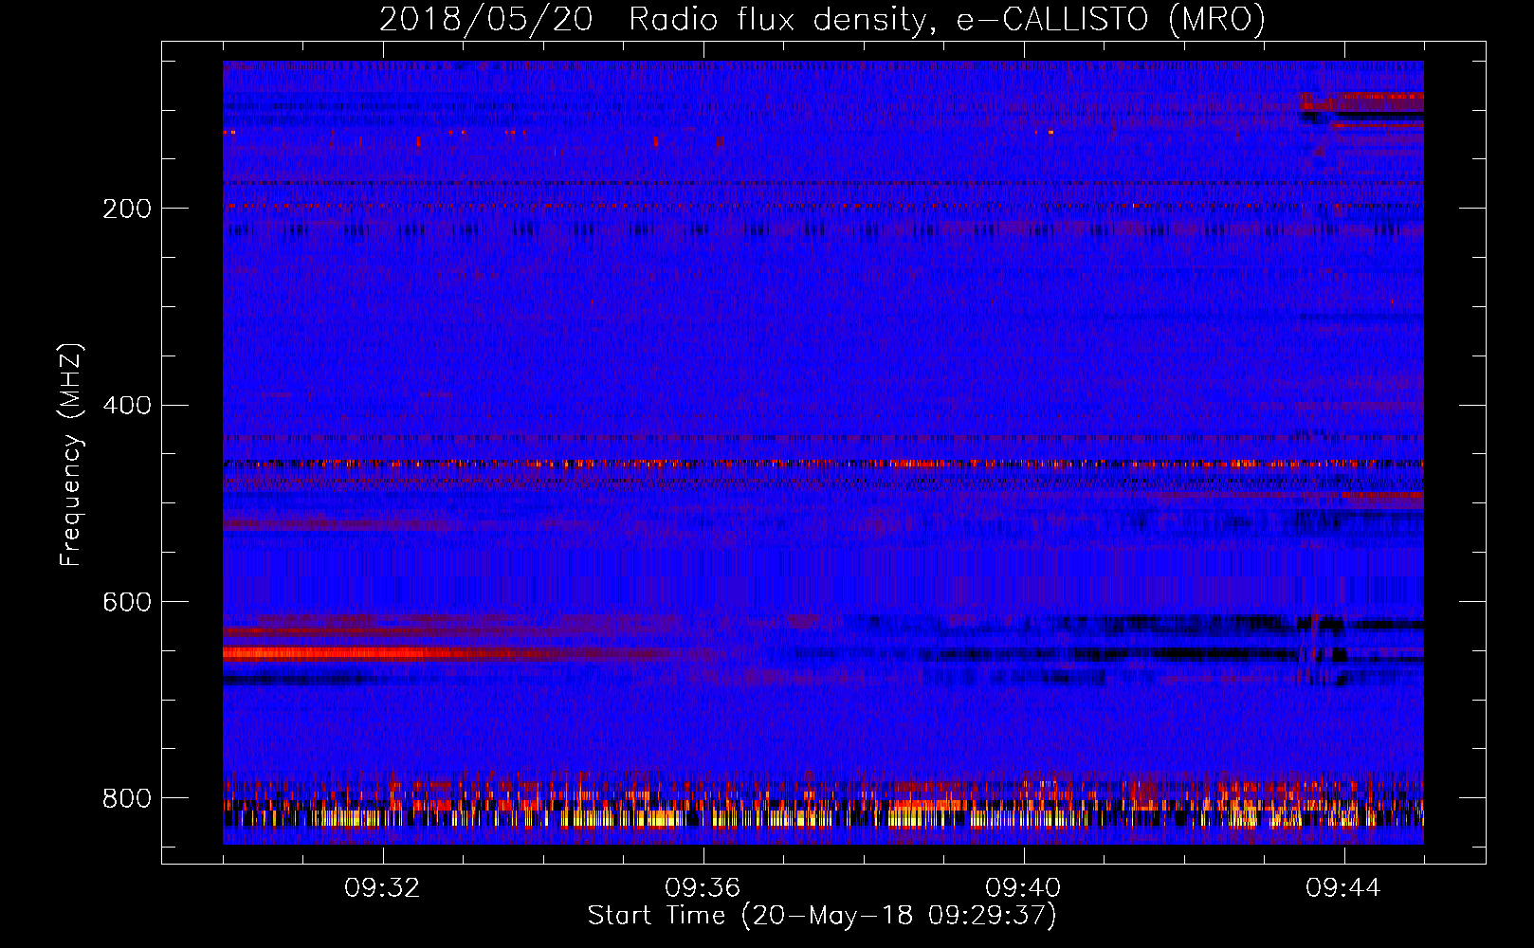The image size is (1534, 948).
Task: Click the 'Start Time (20-May-18 09:29:37)' label
Action: coord(822,916)
